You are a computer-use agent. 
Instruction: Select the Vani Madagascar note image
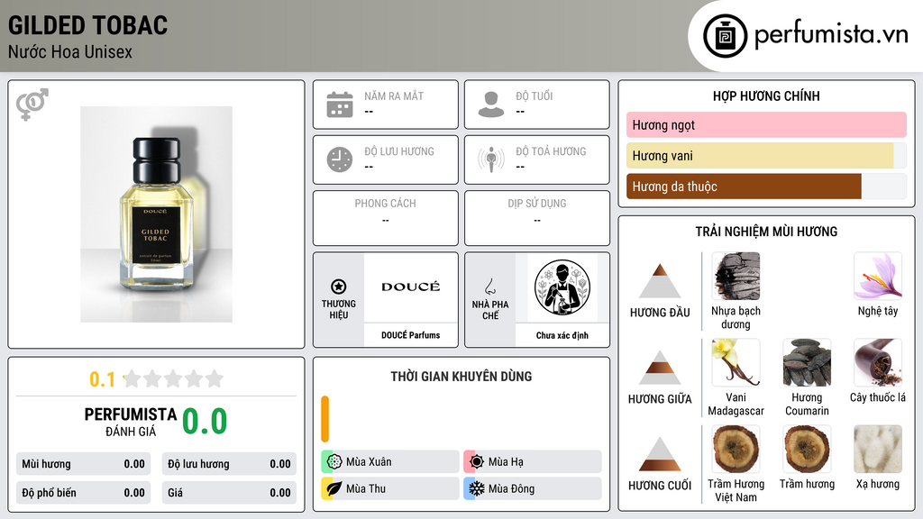tap(736, 363)
